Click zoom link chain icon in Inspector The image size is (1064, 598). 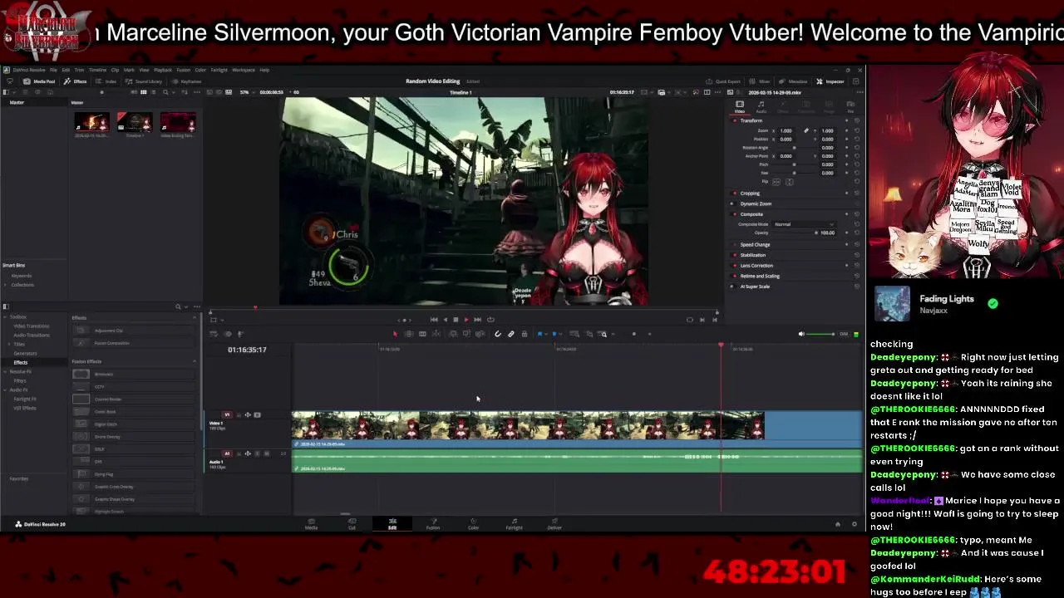tap(806, 130)
